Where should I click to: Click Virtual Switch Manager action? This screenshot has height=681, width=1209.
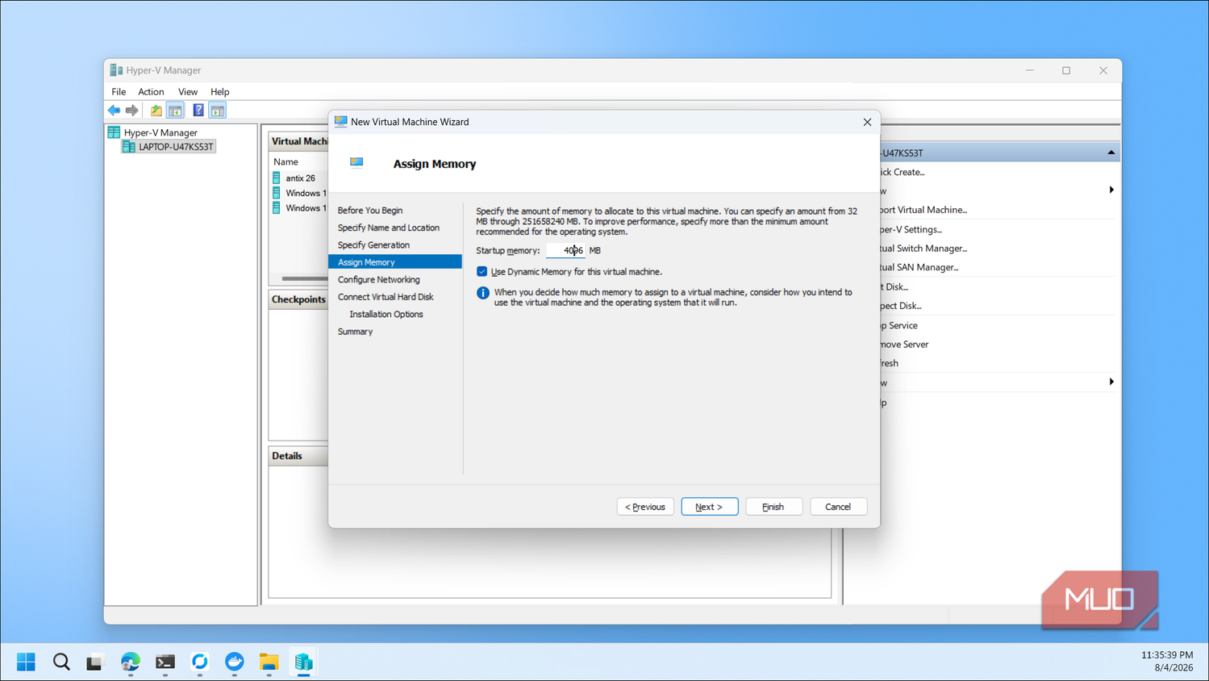pyautogui.click(x=923, y=249)
